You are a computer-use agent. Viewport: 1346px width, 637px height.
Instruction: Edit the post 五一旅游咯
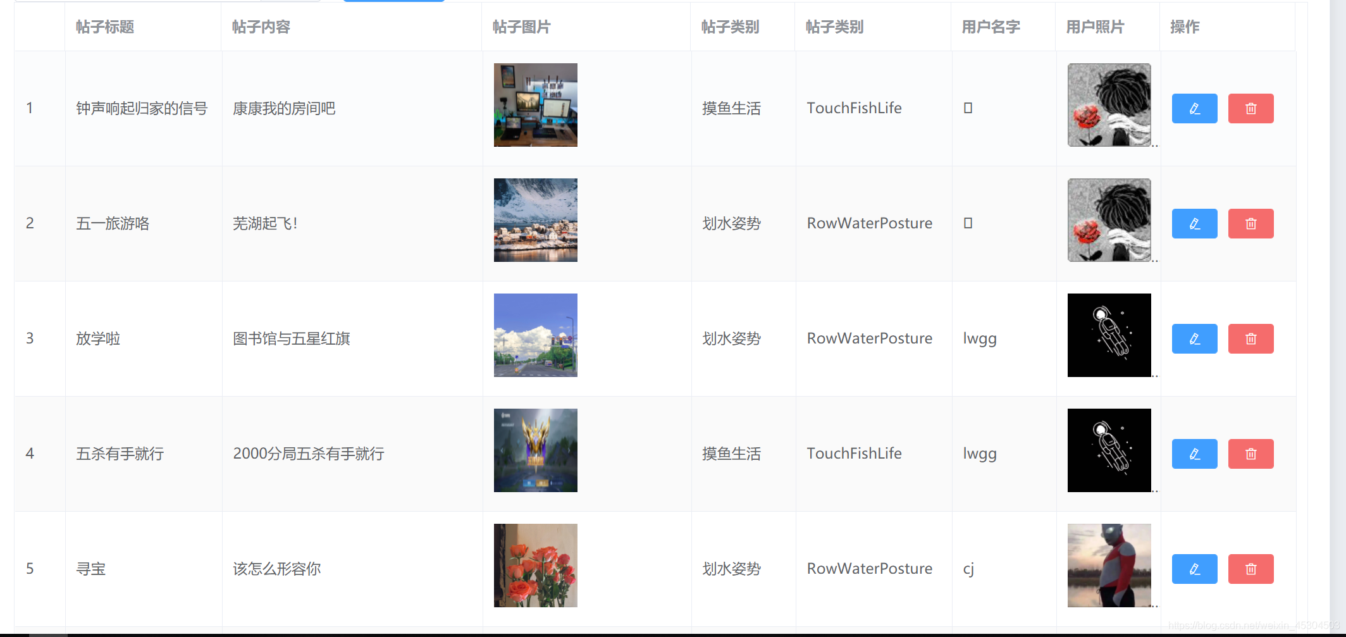tap(1194, 224)
